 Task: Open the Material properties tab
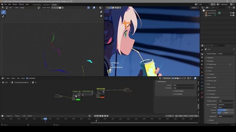tap(202, 93)
